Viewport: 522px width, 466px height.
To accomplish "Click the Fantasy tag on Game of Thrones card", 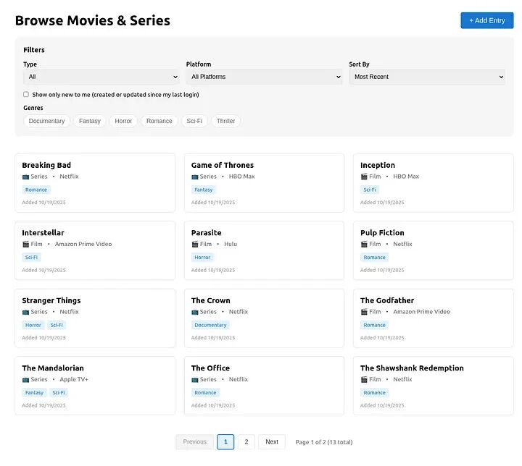I will [204, 190].
